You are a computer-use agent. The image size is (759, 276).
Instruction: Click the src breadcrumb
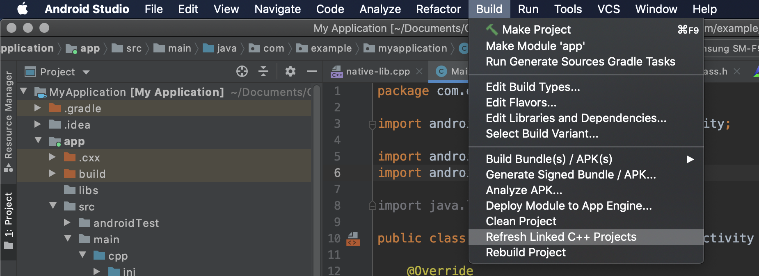click(x=127, y=48)
